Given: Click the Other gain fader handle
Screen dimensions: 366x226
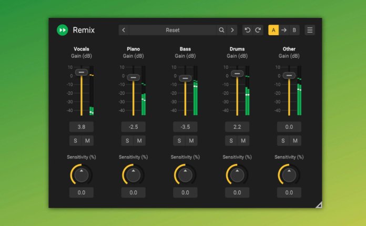Looking at the screenshot, I should pos(289,76).
